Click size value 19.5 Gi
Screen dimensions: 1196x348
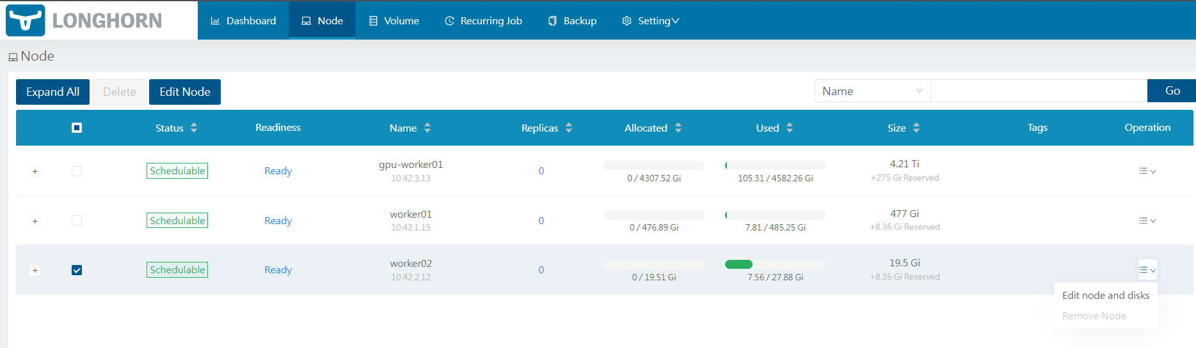(x=905, y=262)
